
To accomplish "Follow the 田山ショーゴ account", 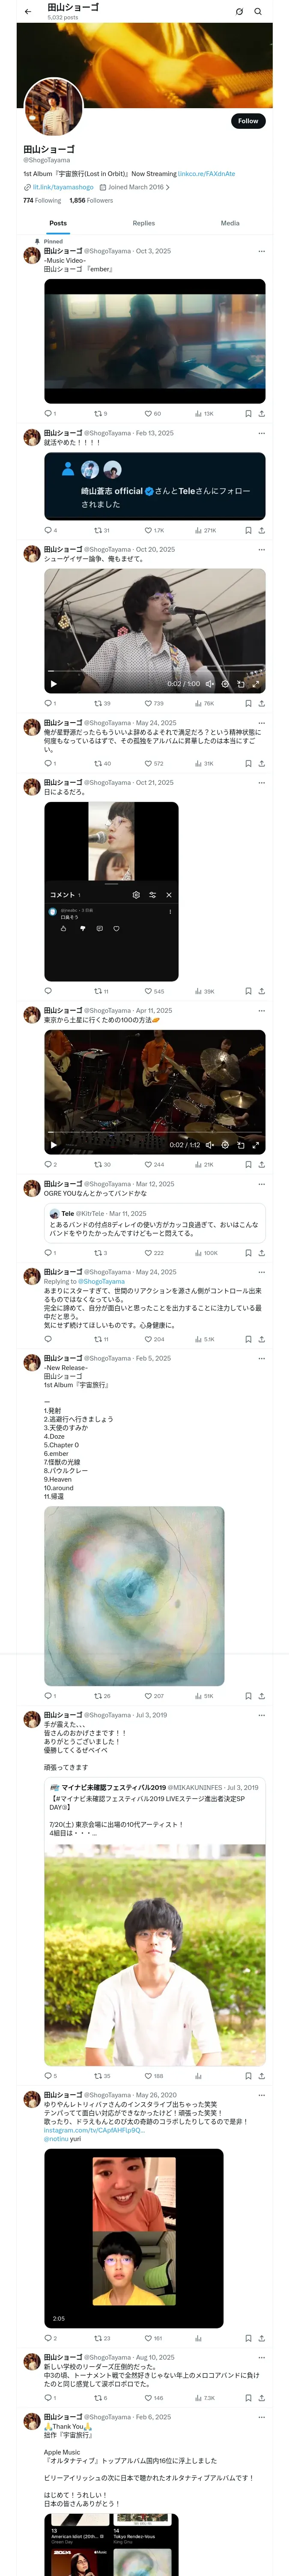I will point(248,121).
